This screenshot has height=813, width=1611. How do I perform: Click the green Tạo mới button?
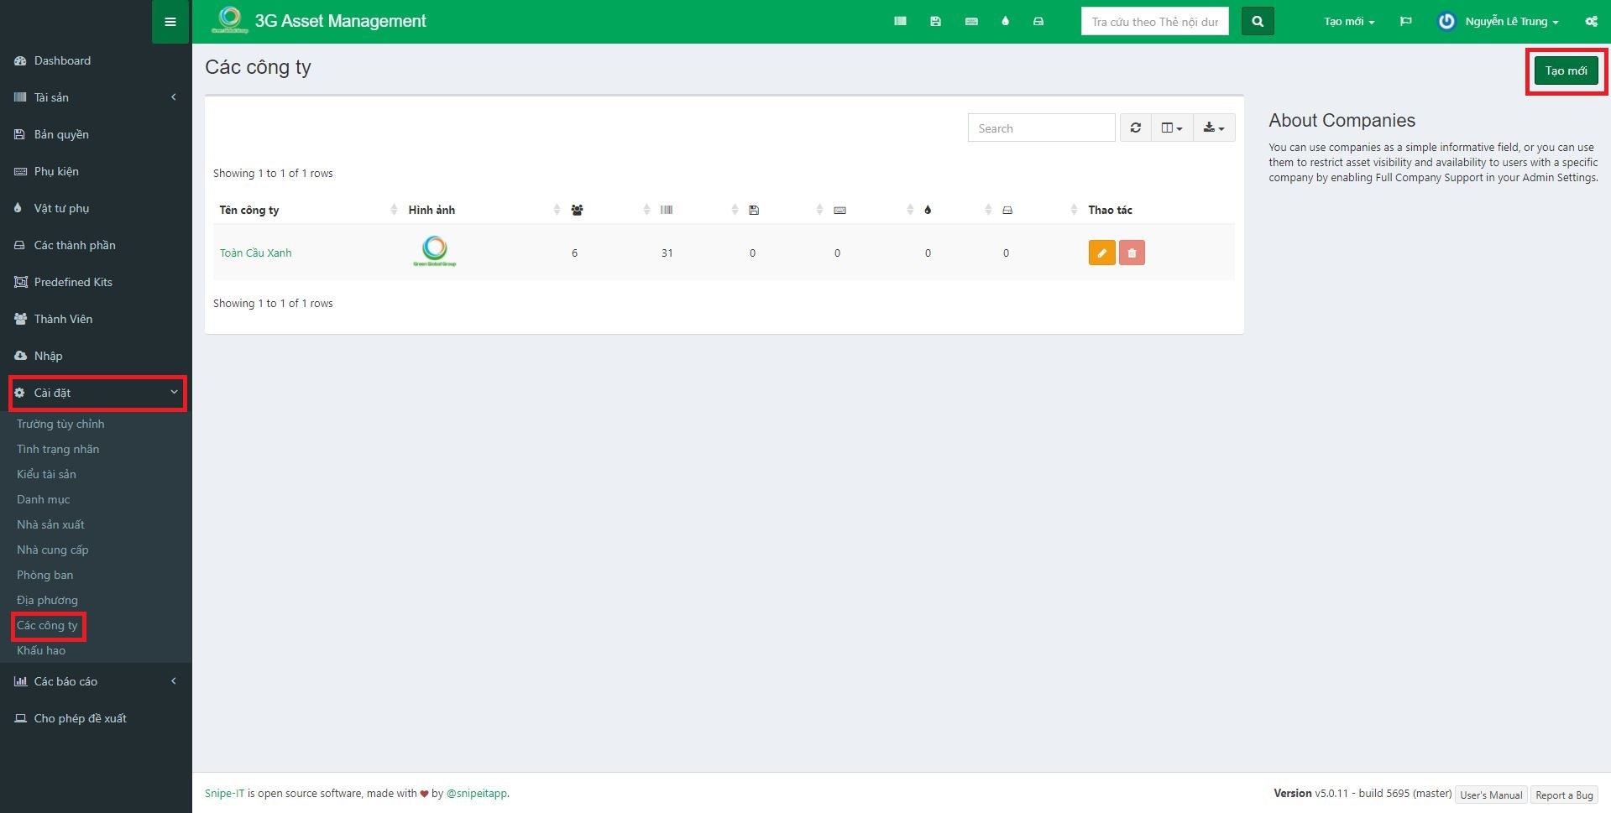[x=1566, y=70]
